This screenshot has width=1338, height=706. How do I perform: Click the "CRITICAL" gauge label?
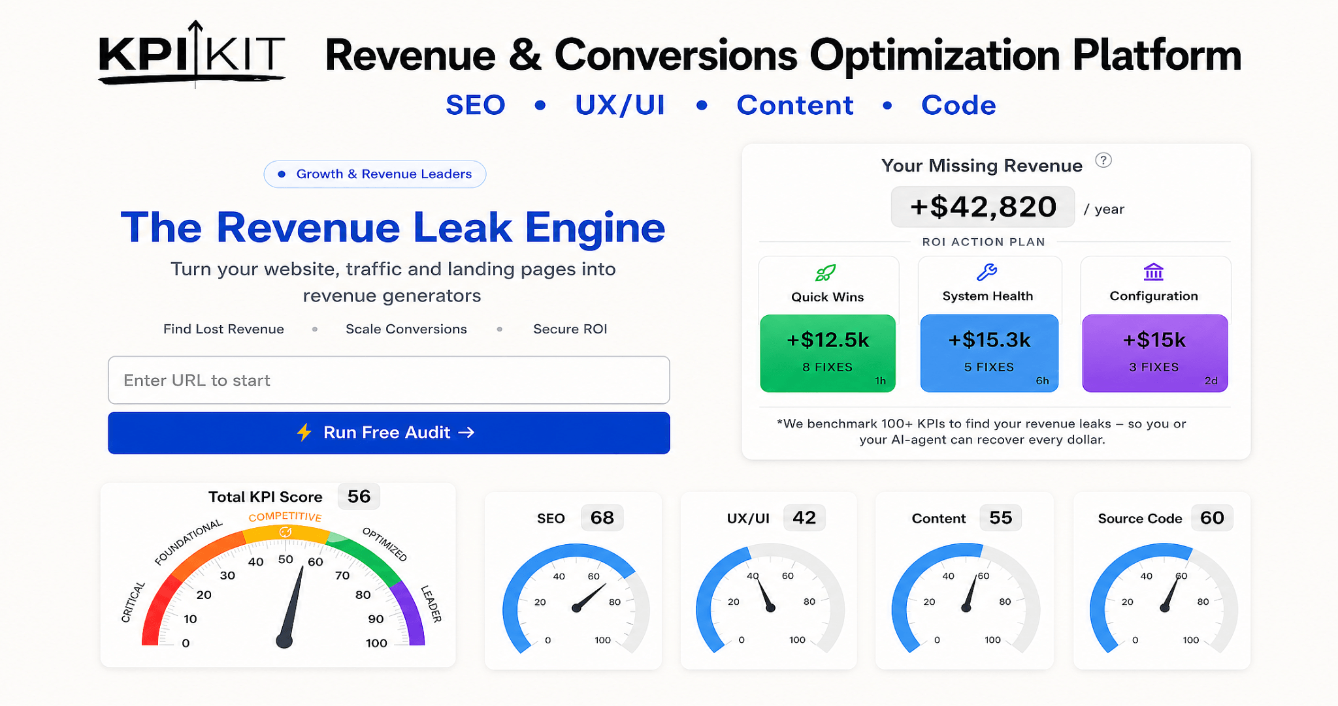(133, 602)
